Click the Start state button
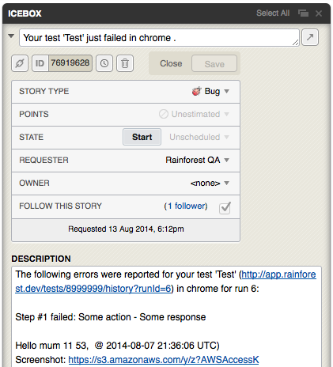 click(142, 137)
